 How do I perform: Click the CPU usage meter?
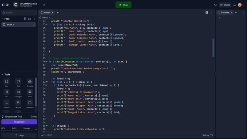click(6, 130)
